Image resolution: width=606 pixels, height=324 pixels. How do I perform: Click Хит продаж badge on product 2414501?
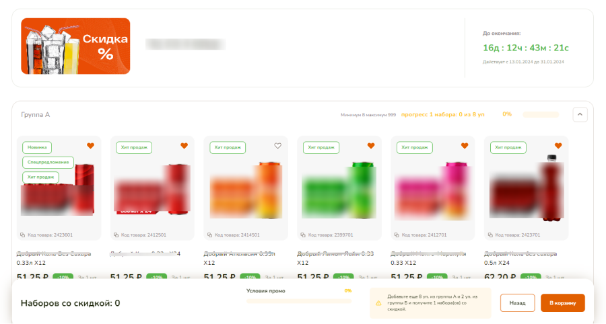coord(228,147)
